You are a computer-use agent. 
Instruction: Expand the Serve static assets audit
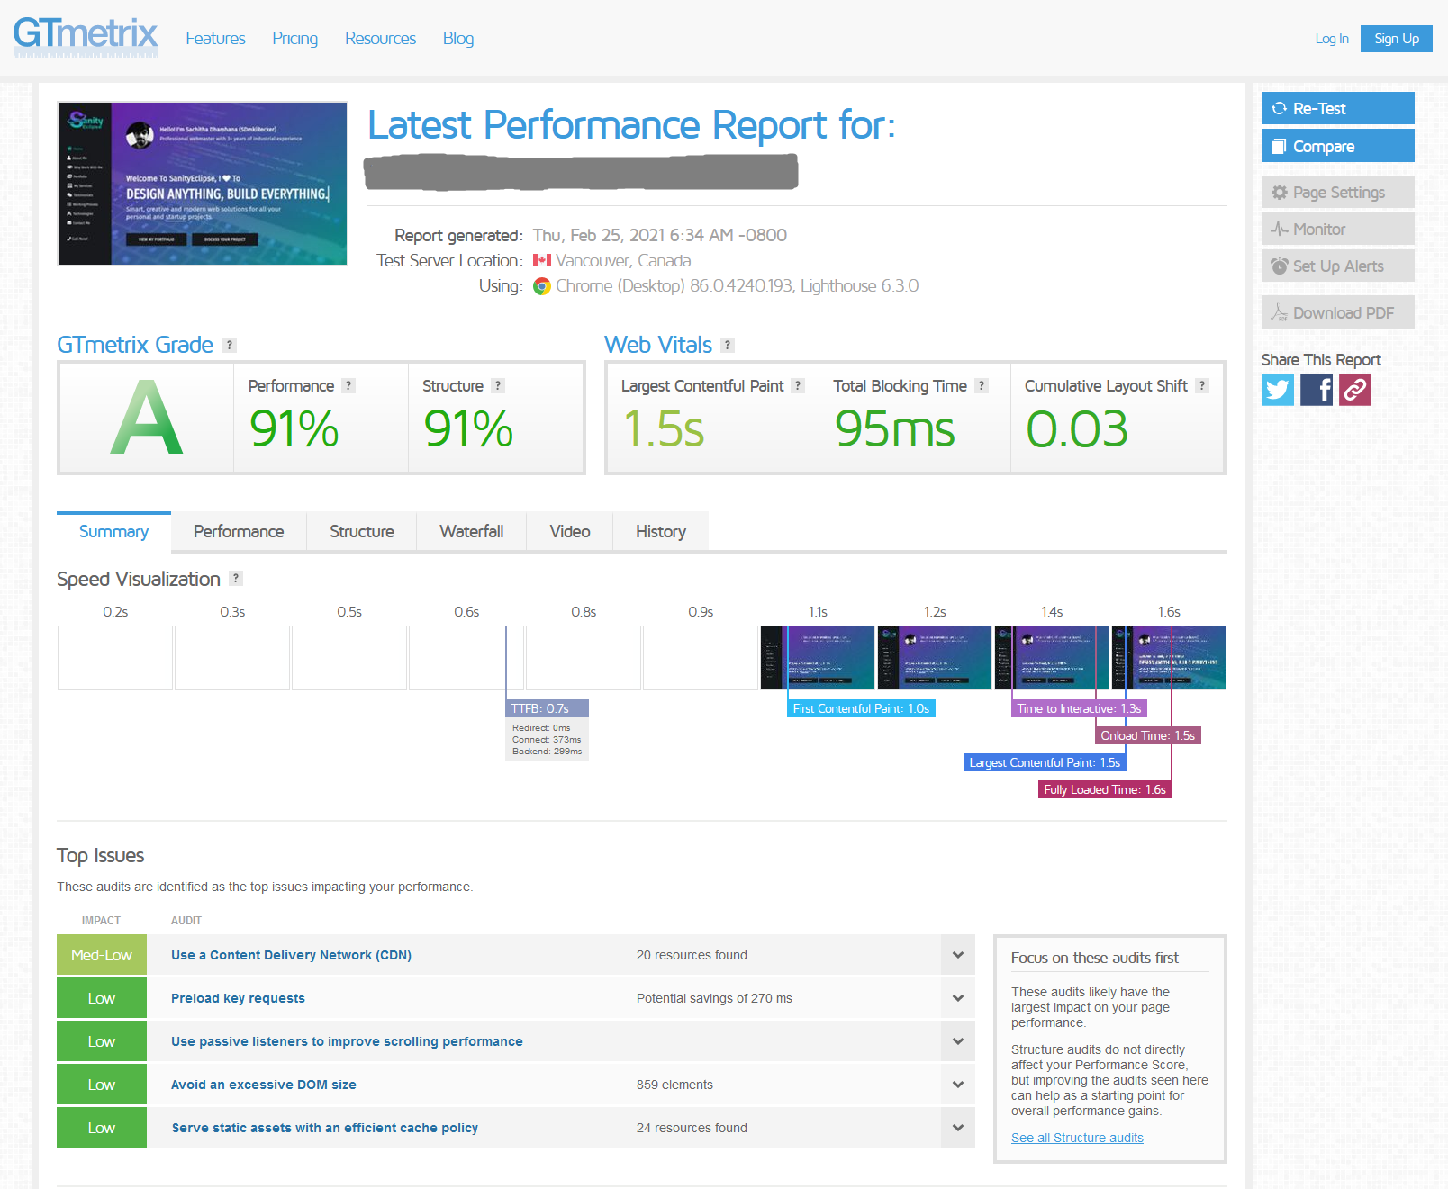pos(958,1127)
